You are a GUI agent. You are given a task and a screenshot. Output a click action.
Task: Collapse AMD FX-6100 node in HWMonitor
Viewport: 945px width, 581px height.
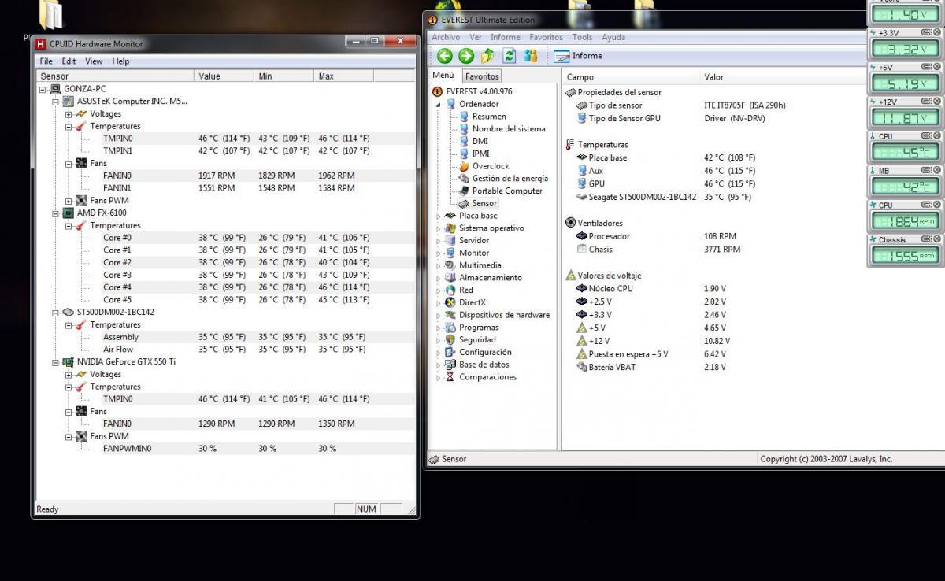[56, 213]
